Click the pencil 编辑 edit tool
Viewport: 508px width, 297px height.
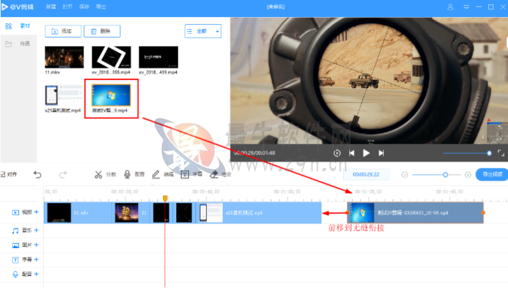[162, 174]
